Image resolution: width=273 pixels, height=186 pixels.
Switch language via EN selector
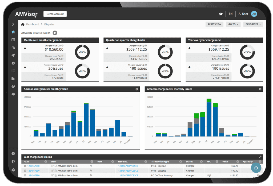pyautogui.click(x=230, y=14)
